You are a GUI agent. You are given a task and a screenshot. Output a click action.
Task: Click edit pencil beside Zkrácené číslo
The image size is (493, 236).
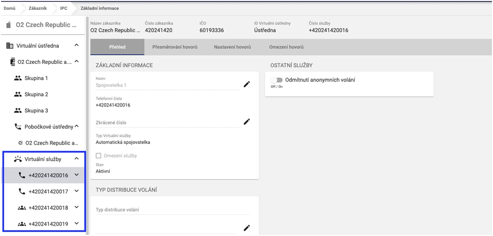tap(247, 122)
